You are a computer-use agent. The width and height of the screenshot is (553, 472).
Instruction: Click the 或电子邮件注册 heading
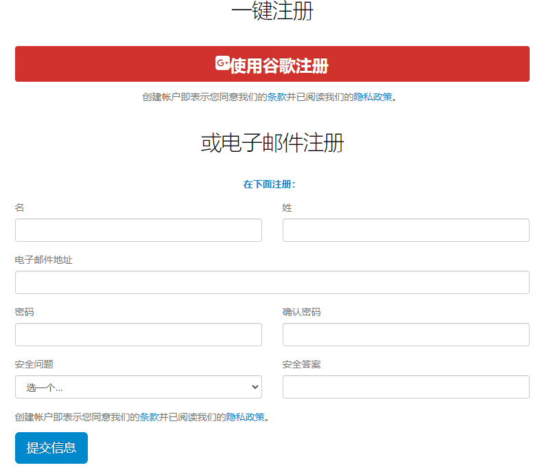272,143
